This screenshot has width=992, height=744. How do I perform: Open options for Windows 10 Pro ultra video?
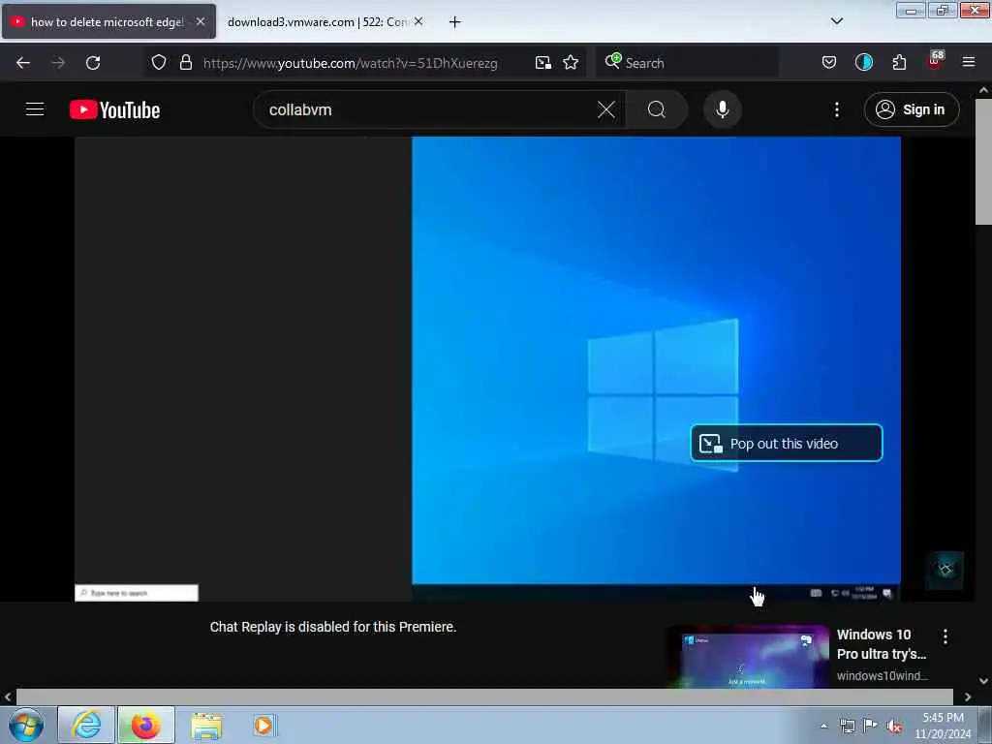coord(945,636)
